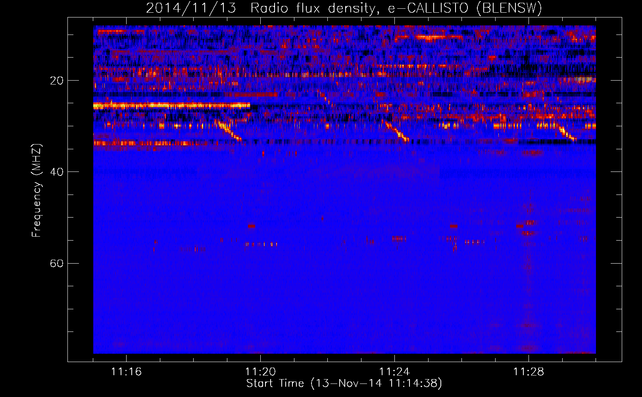The image size is (642, 397).
Task: Click the 60 MHz frequency tick label
Action: (x=57, y=264)
